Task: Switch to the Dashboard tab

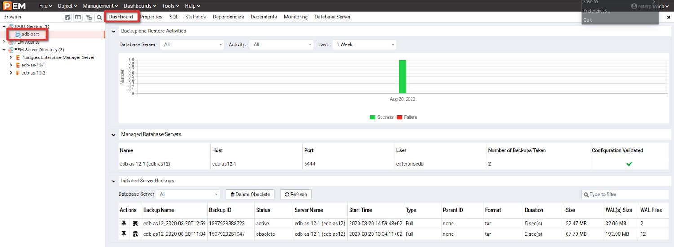Action: pos(121,17)
